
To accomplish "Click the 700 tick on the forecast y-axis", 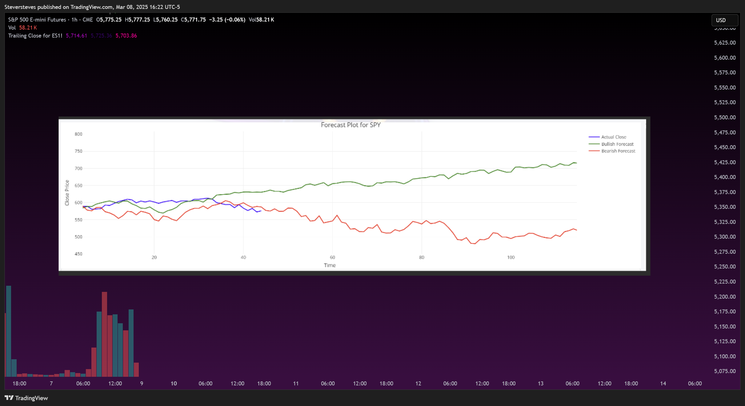I will pos(78,168).
